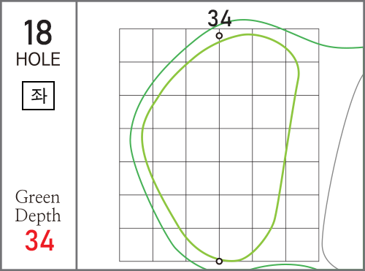Click the word Green in left panel

[x=37, y=196]
